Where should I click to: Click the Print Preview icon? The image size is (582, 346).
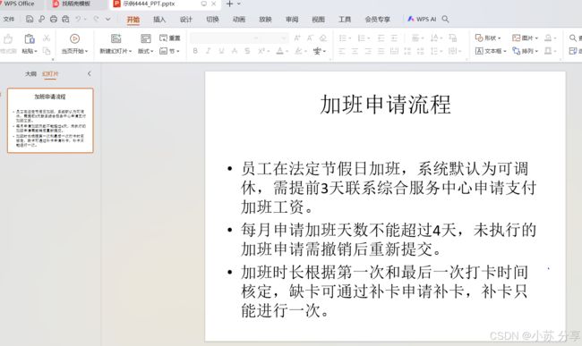click(65, 19)
